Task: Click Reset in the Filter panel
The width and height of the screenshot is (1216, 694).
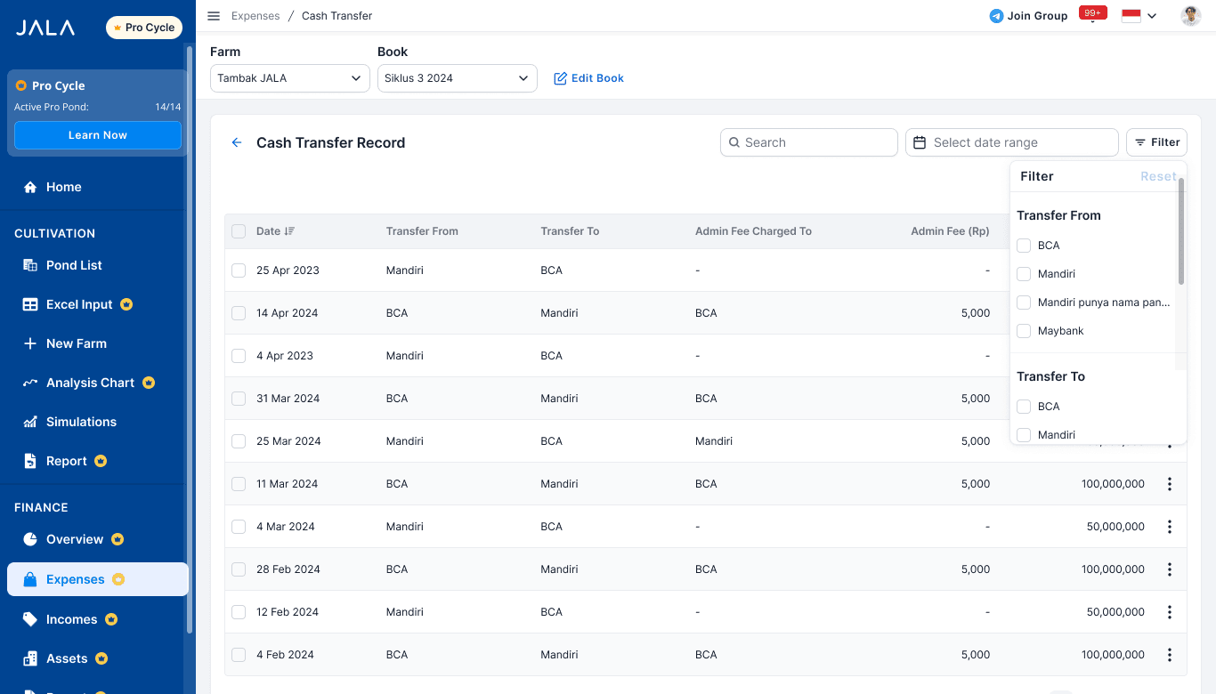Action: click(x=1158, y=176)
